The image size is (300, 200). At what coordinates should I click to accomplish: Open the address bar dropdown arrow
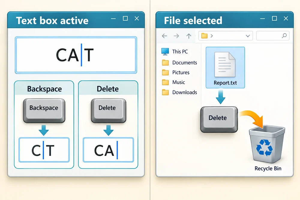(x=248, y=36)
